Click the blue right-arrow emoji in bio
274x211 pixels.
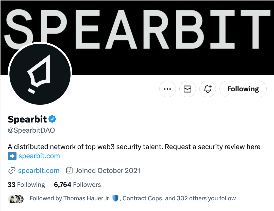pyautogui.click(x=12, y=156)
